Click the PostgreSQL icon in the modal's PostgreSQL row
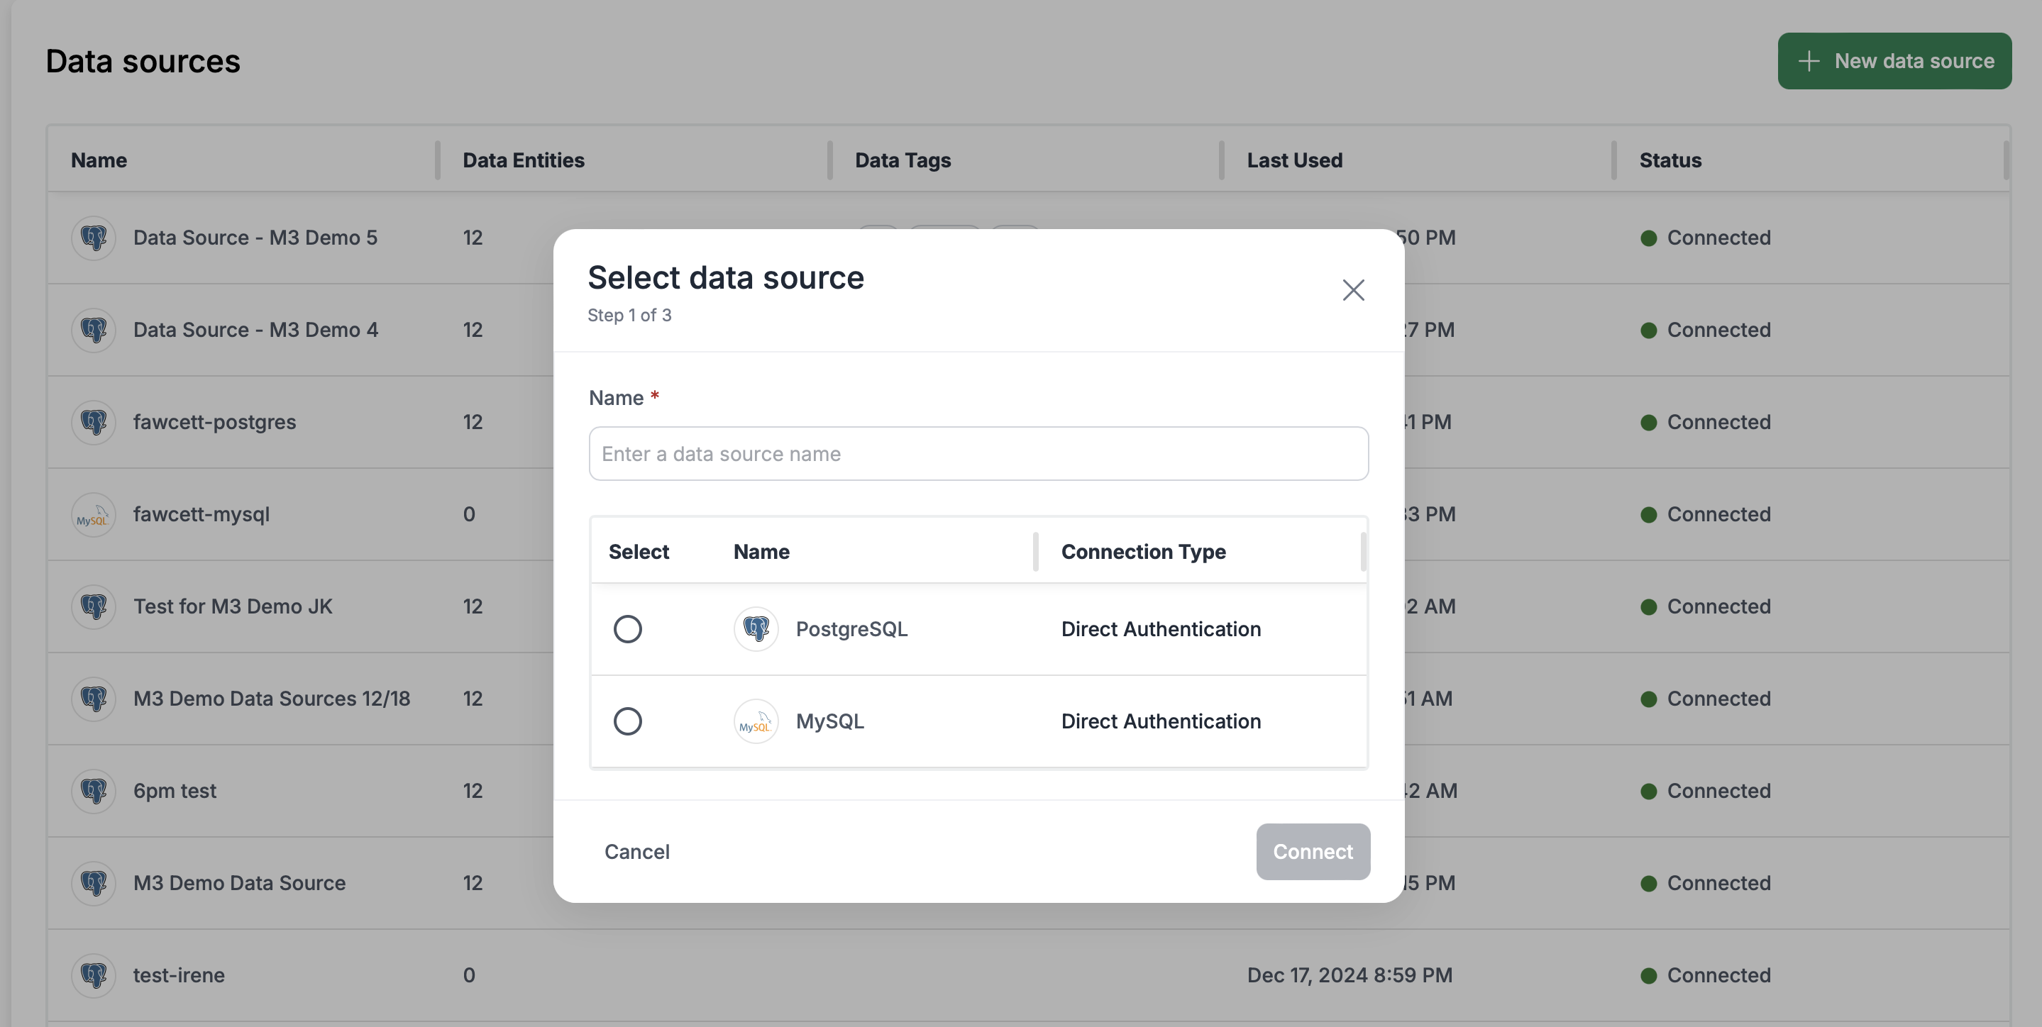 (756, 628)
